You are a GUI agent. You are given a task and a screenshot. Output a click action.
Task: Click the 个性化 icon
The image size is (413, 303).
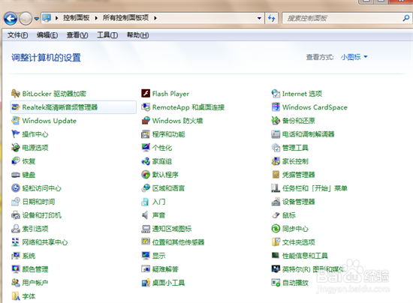point(146,148)
